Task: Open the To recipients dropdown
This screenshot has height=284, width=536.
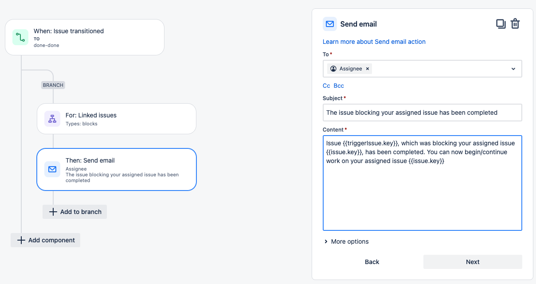Action: pos(513,69)
